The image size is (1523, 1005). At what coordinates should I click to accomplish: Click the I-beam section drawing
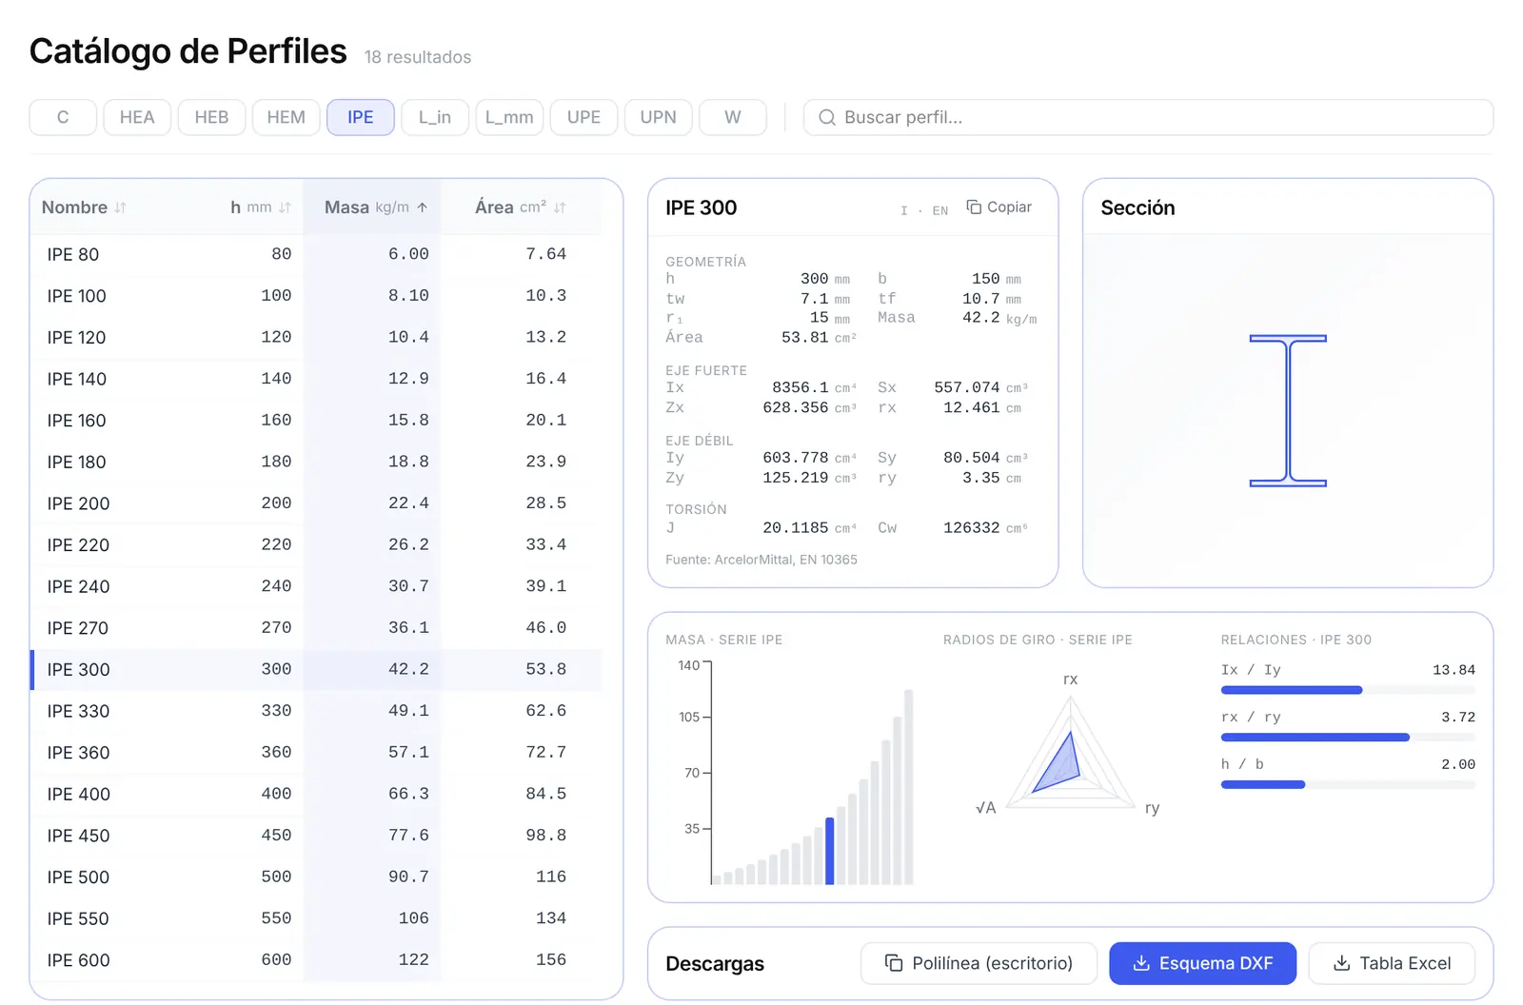[x=1288, y=410]
